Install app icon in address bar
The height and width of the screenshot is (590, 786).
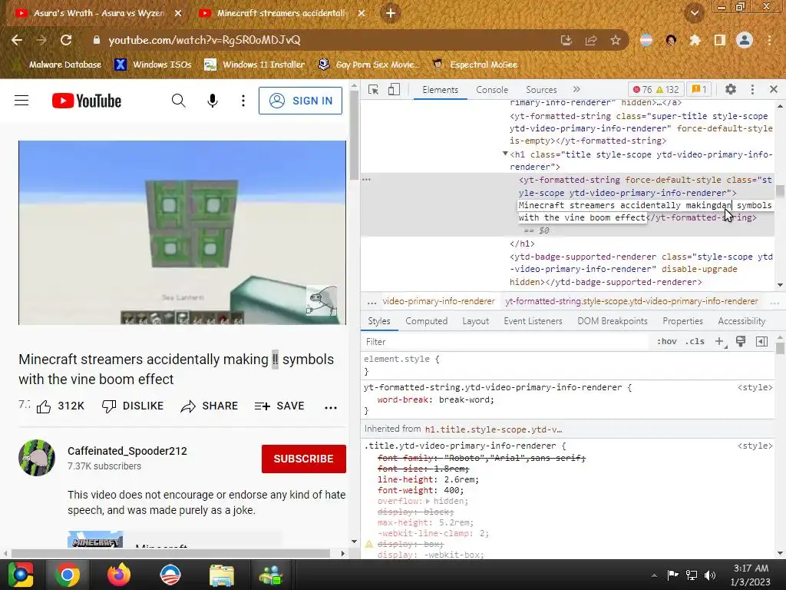pyautogui.click(x=566, y=40)
